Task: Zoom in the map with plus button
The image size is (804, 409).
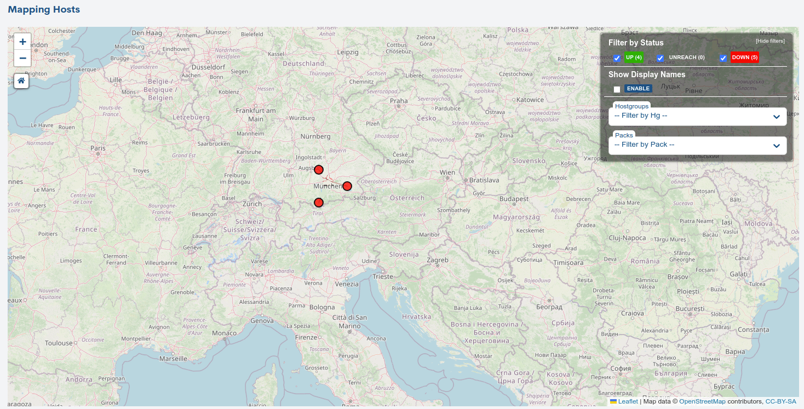Action: (22, 42)
